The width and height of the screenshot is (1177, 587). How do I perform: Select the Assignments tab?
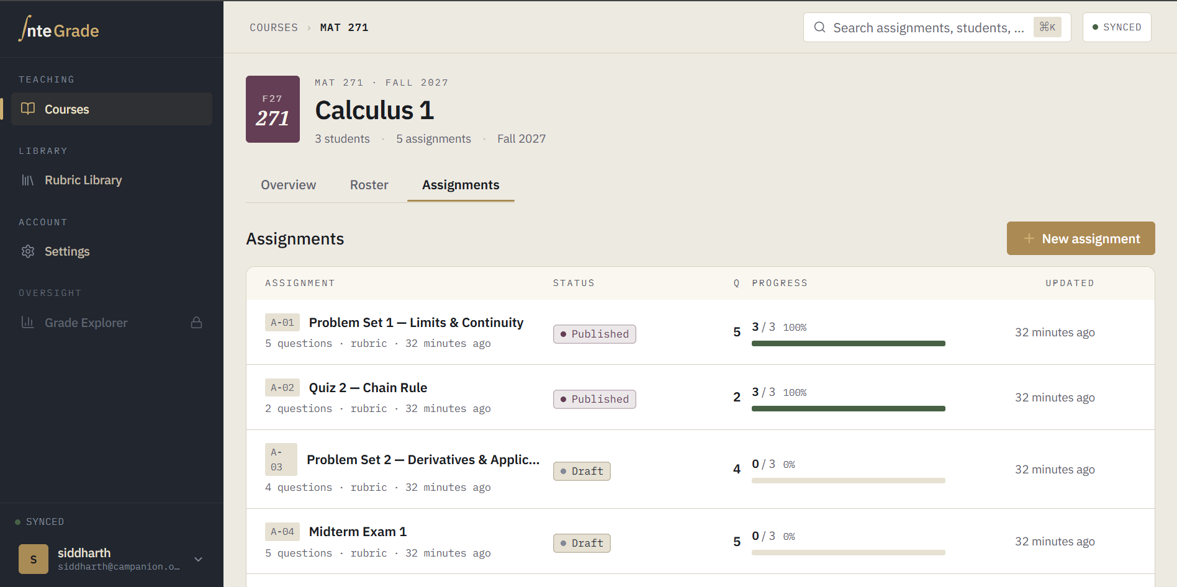(461, 185)
